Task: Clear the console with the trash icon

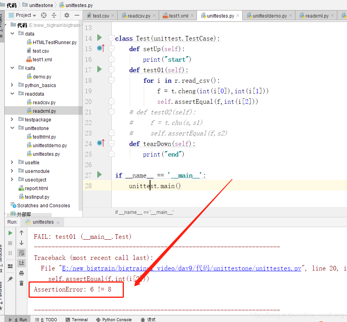Action: pyautogui.click(x=21, y=283)
